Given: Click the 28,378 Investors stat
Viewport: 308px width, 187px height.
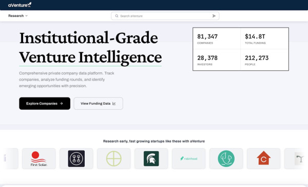Looking at the screenshot, I should coord(217,60).
